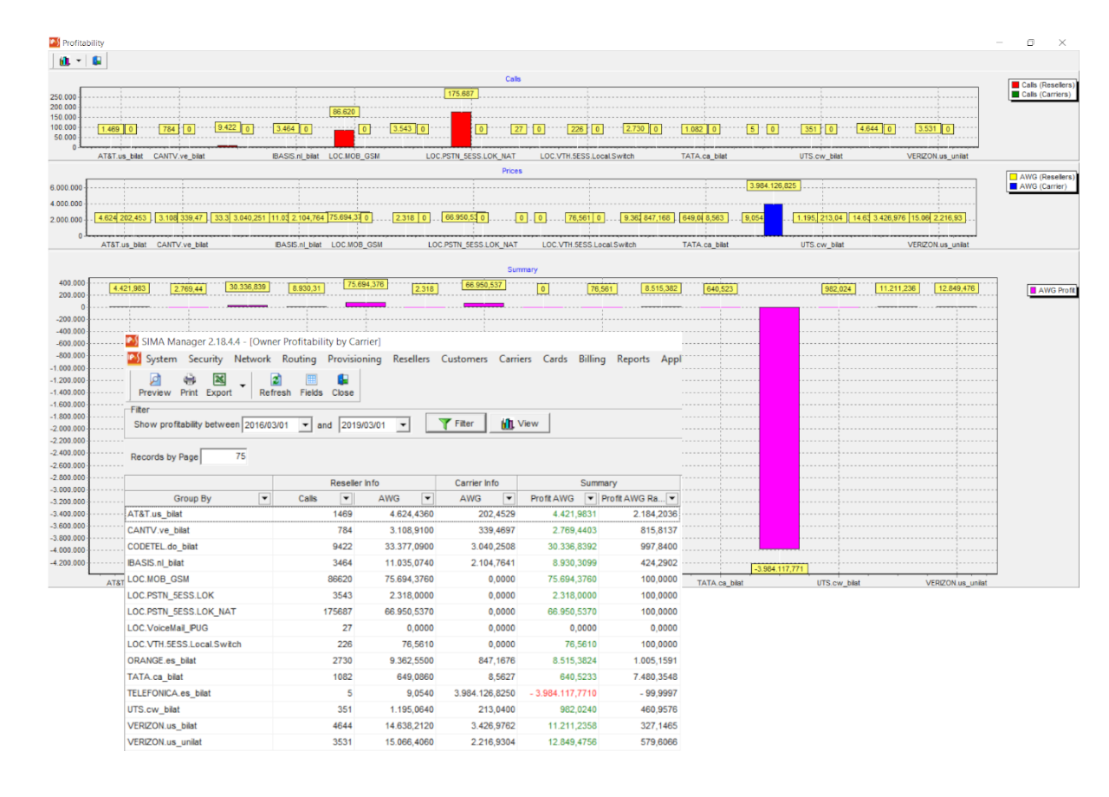The image size is (1109, 797).
Task: Open the System menu
Action: [x=161, y=359]
